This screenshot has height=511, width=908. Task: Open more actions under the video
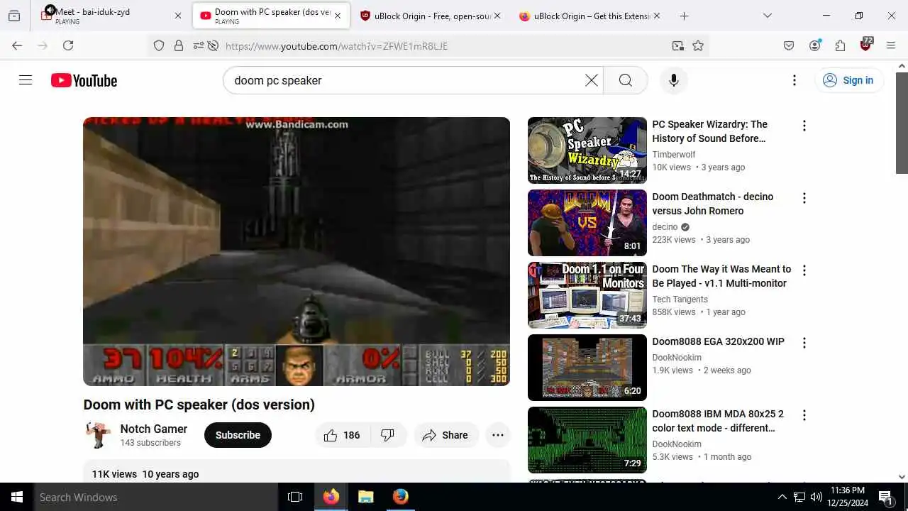pos(498,435)
